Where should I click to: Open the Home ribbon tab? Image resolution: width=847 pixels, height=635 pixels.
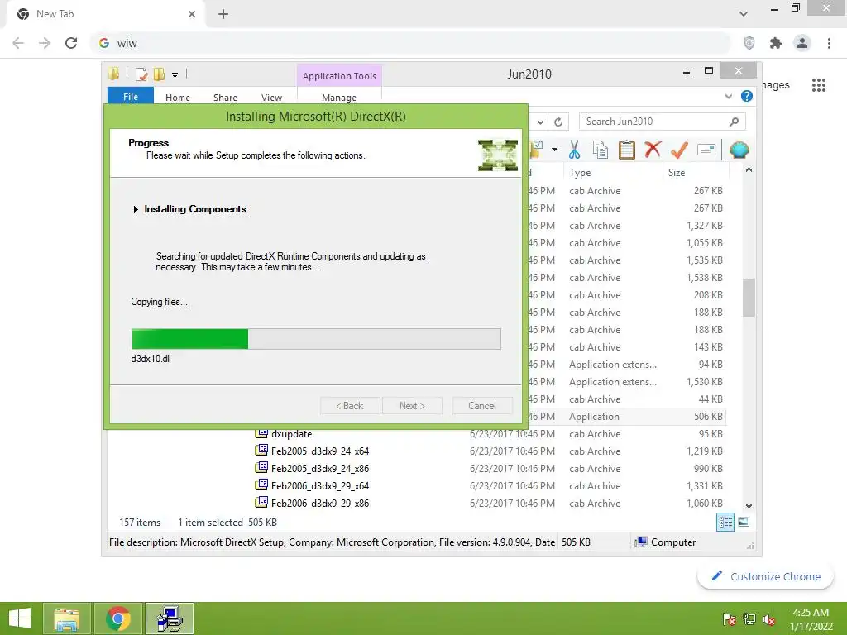(178, 98)
